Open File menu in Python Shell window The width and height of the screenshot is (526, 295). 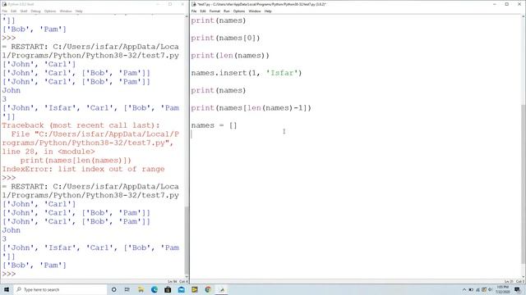[5, 11]
